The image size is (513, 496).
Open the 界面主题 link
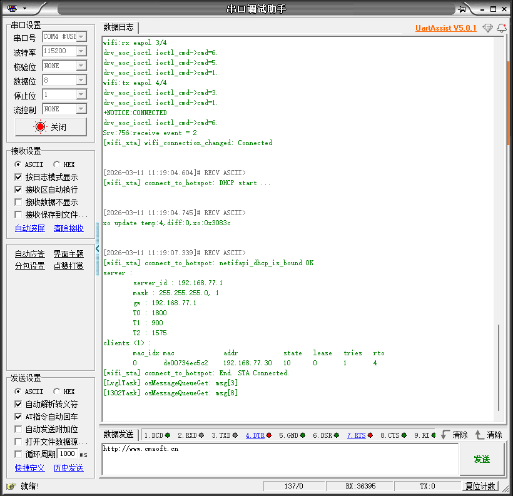(x=68, y=253)
